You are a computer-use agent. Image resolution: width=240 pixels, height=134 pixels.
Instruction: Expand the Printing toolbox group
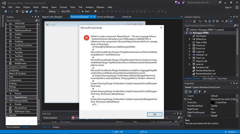[7, 83]
